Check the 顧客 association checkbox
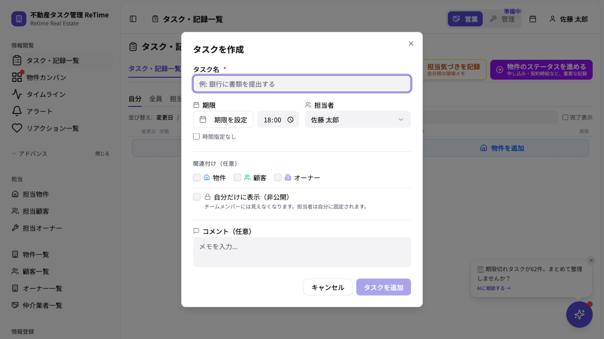This screenshot has height=339, width=604. click(x=237, y=178)
